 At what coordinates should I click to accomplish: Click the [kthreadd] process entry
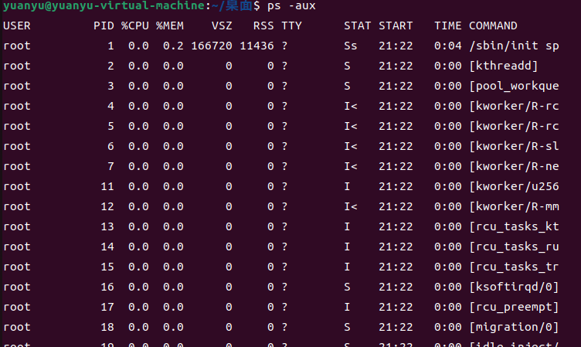coord(503,66)
